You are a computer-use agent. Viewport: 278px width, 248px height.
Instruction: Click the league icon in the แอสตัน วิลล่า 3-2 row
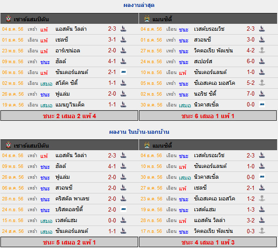tap(262, 220)
